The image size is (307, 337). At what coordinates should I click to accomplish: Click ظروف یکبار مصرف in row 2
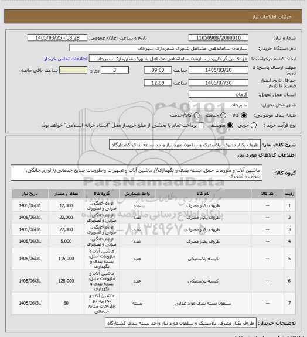click(203, 218)
